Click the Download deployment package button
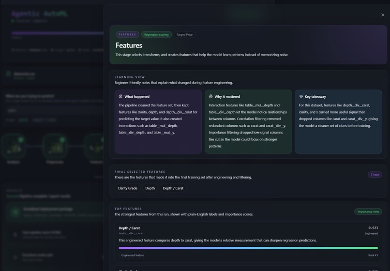 pos(55,212)
